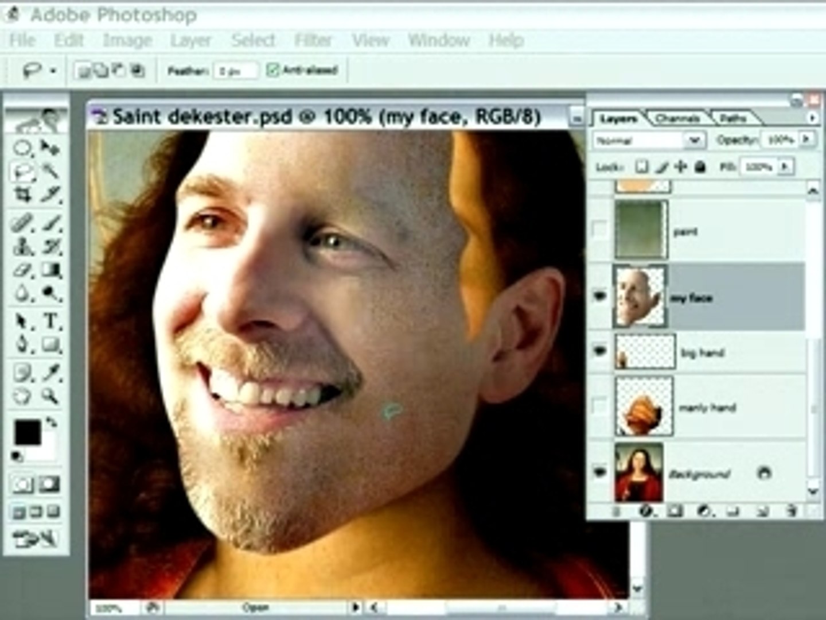Select the Hand tool

coord(23,396)
